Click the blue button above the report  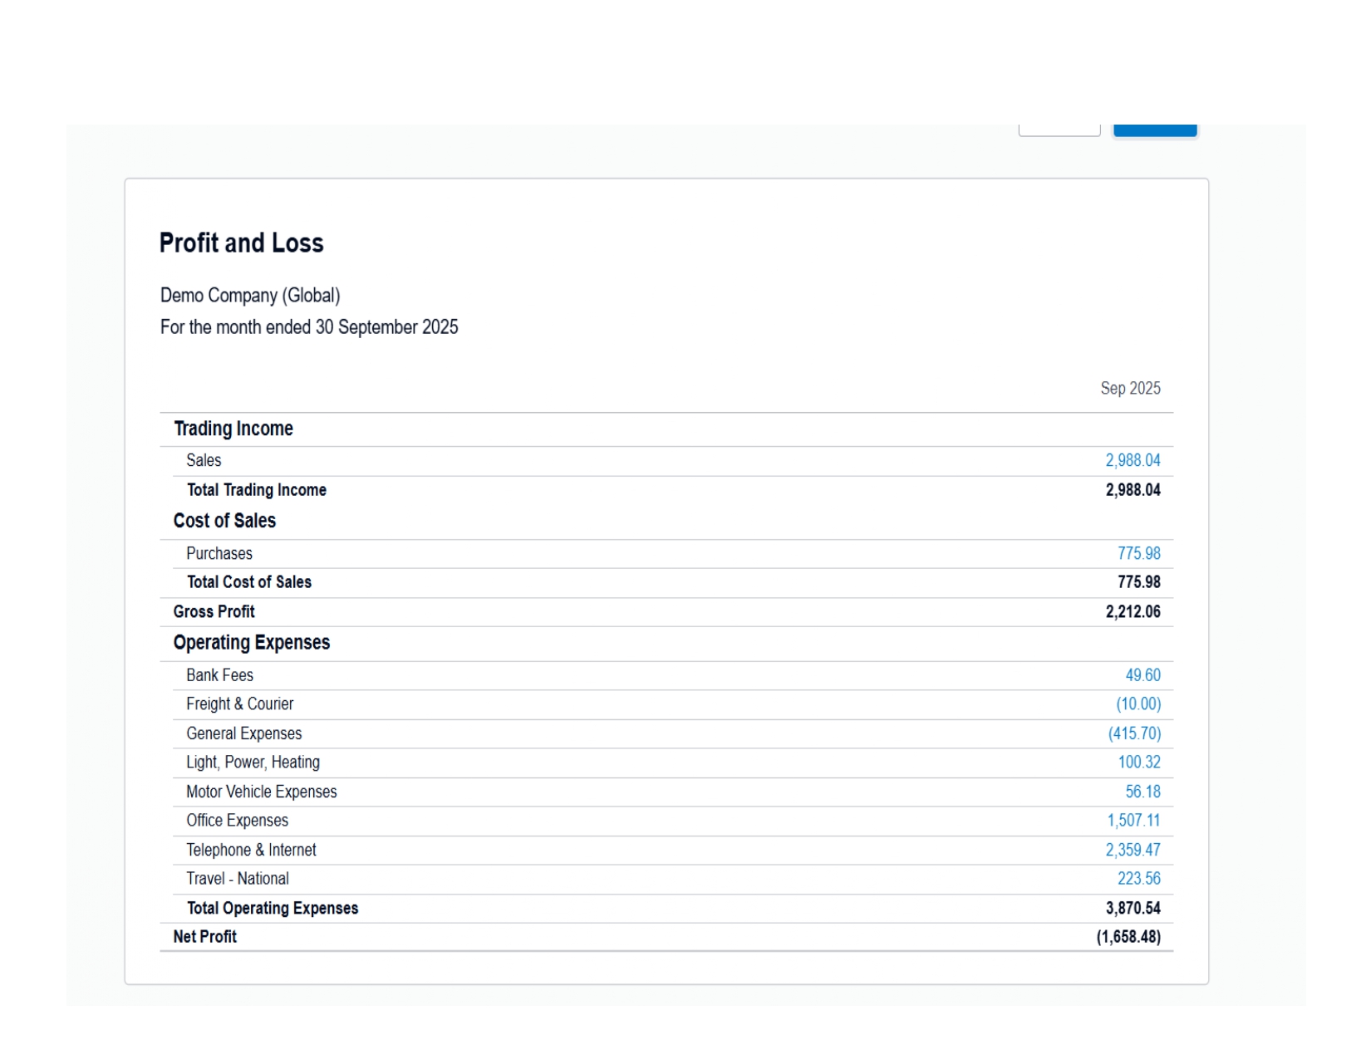point(1154,130)
